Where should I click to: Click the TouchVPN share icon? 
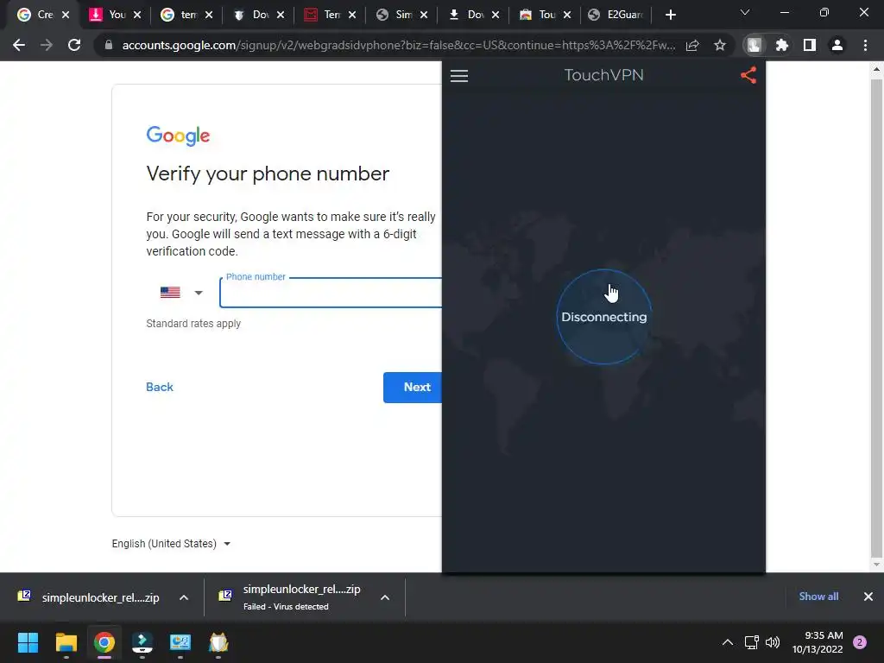tap(748, 76)
